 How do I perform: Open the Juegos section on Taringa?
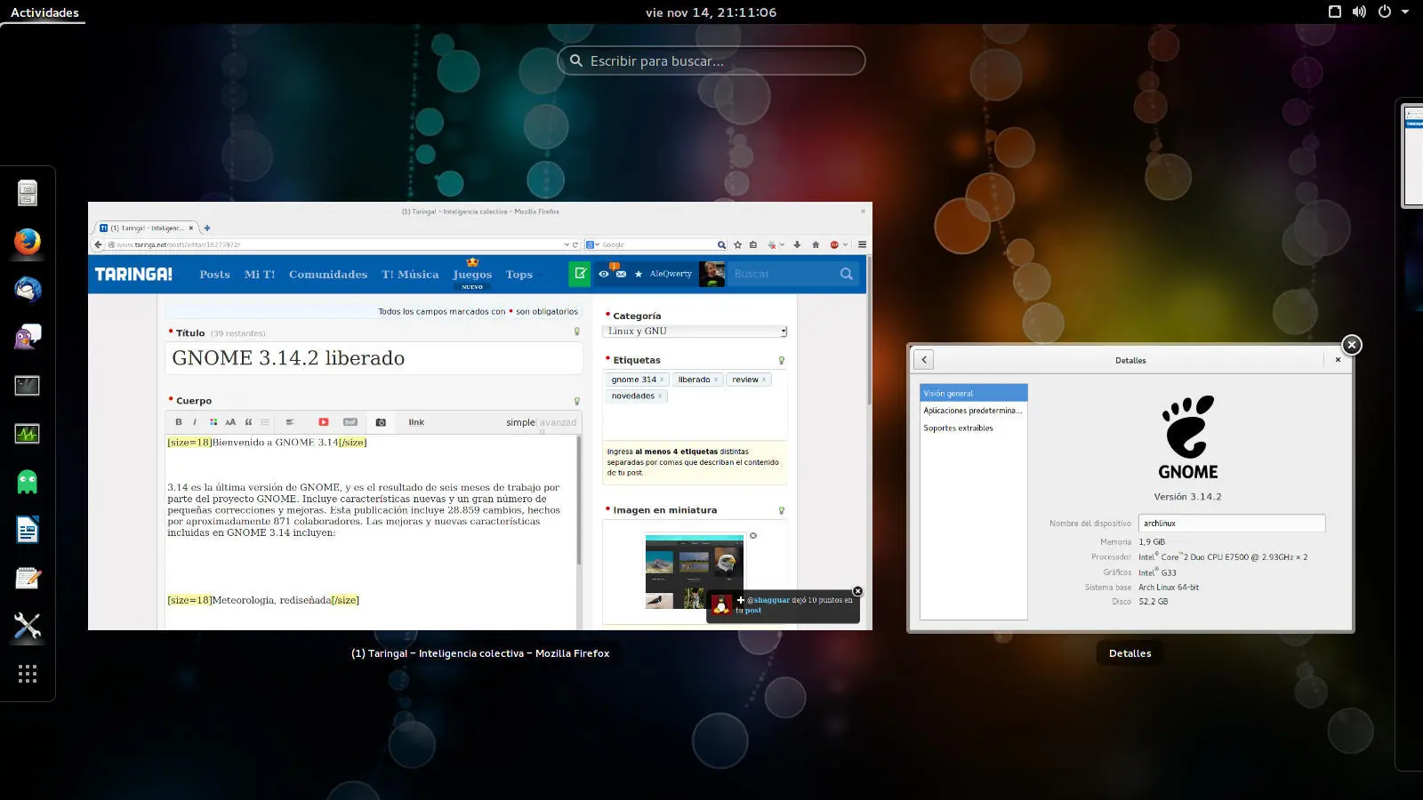[x=472, y=275]
